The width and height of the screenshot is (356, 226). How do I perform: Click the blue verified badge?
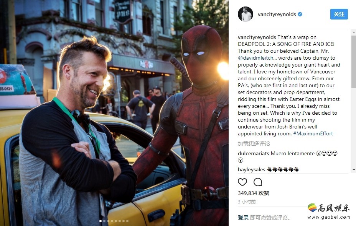(300, 14)
